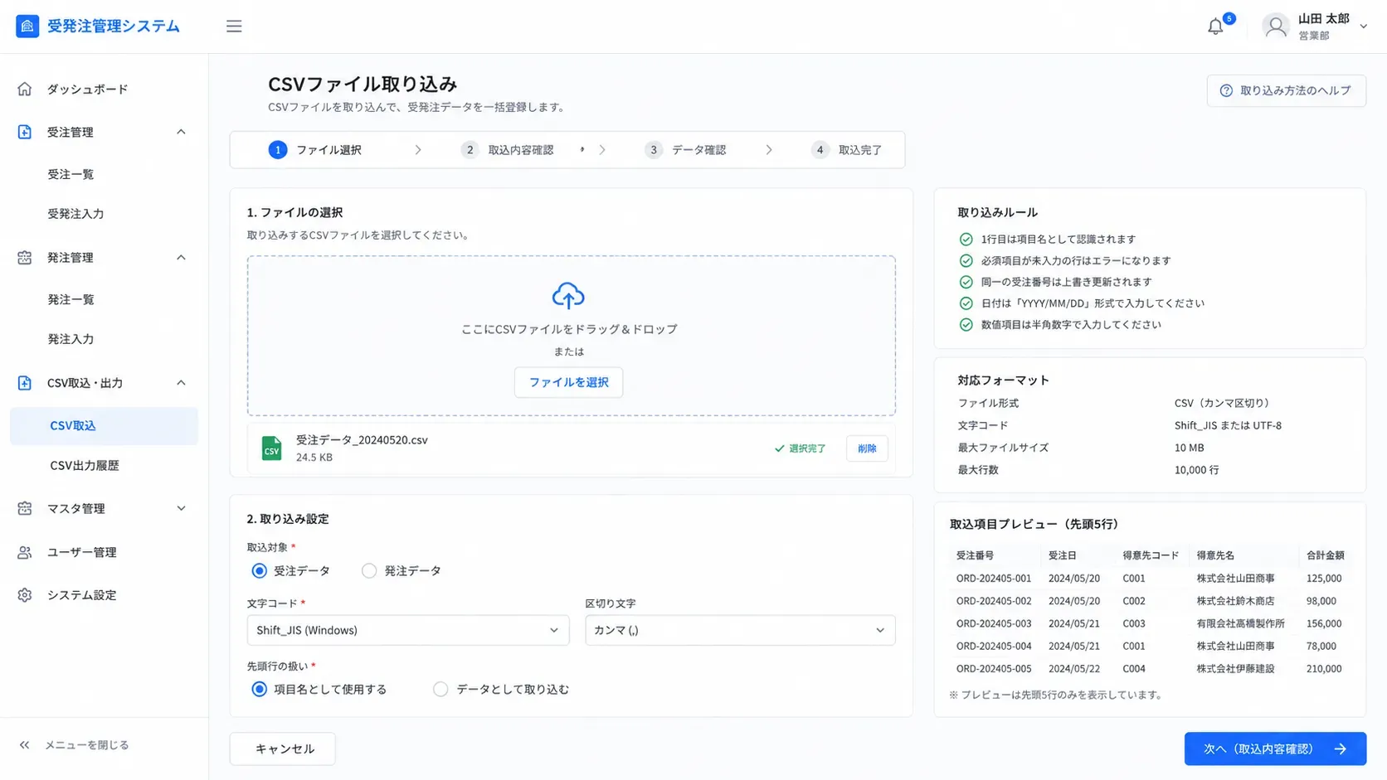This screenshot has width=1387, height=780.
Task: Click preview cell ORD-202405-001
Action: coord(994,579)
